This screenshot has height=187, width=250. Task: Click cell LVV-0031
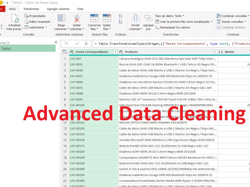pyautogui.click(x=93, y=64)
